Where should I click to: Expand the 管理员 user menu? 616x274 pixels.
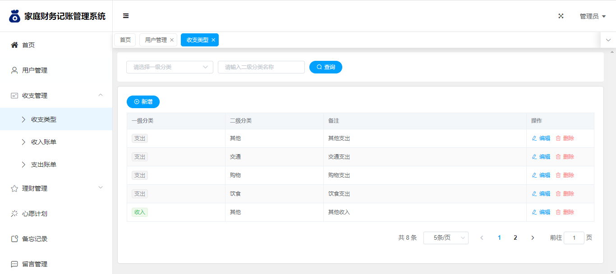(x=592, y=16)
